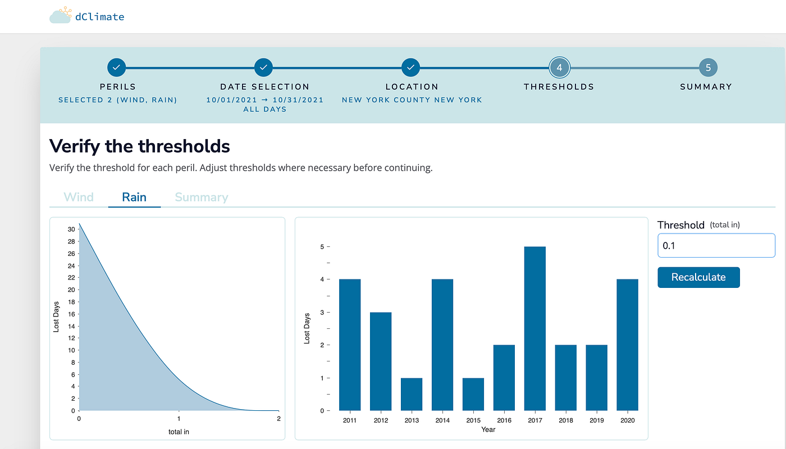The height and width of the screenshot is (449, 786).
Task: Click the dClimate brand name text
Action: coord(99,17)
